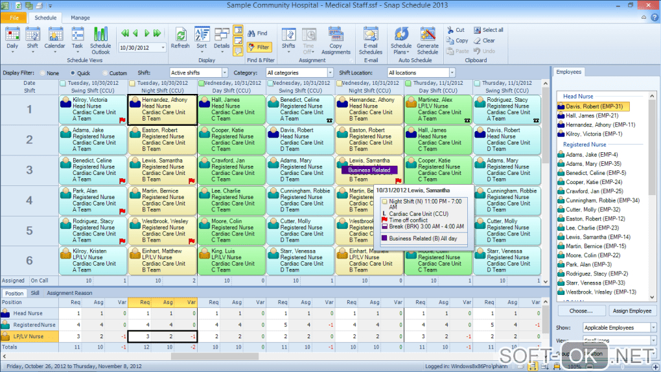Check the Wednesday 10/31 Night Shift column checkbox
Viewport: 661px width, 372px height.
pos(339,83)
